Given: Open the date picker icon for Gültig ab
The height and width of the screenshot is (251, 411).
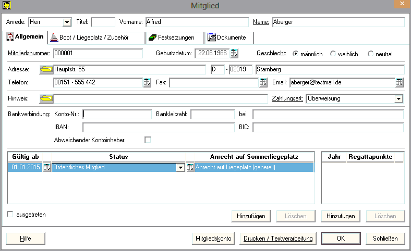Looking at the screenshot, I should click(x=46, y=167).
